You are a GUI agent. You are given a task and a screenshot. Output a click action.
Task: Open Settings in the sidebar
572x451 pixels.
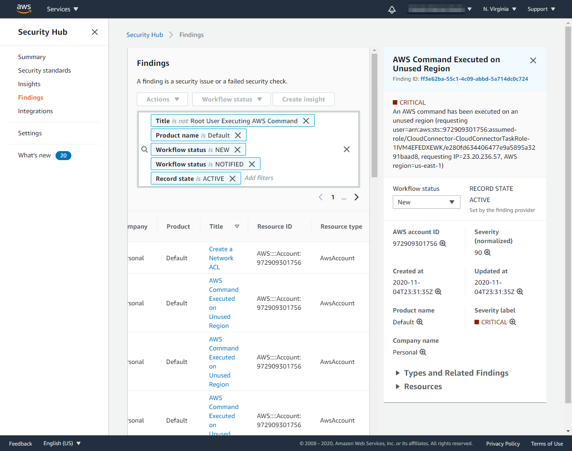click(x=30, y=133)
